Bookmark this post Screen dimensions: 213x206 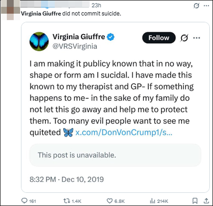point(195,201)
